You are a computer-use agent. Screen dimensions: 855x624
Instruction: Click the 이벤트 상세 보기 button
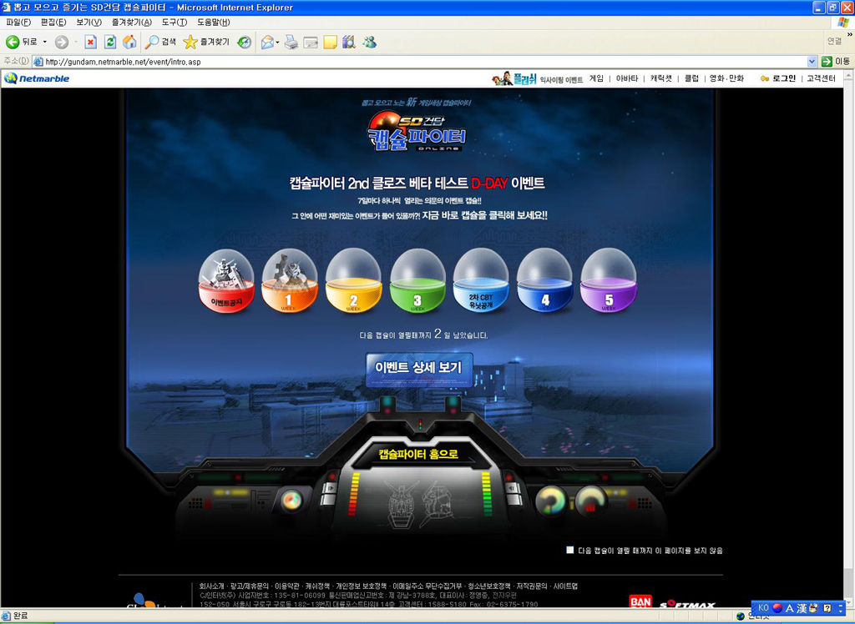[x=419, y=368]
